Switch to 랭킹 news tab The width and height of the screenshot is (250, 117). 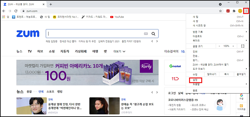click(60, 92)
